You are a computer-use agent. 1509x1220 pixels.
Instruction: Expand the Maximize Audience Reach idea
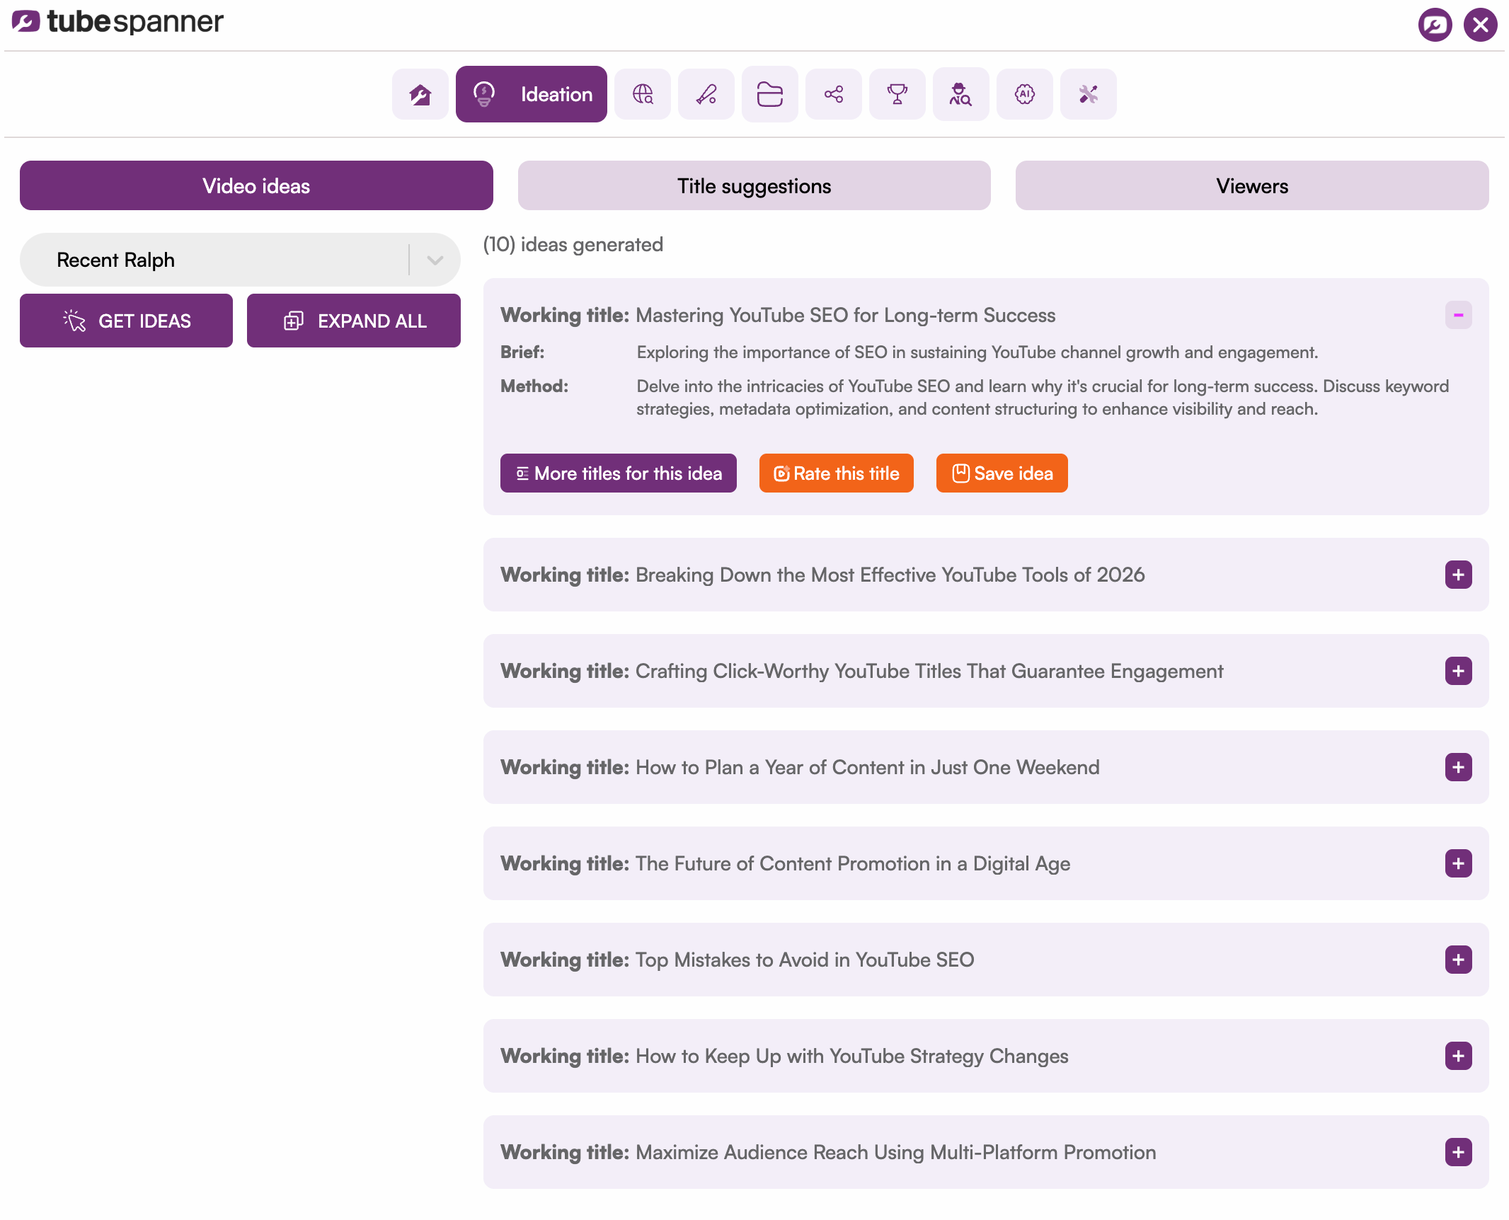(1459, 1152)
